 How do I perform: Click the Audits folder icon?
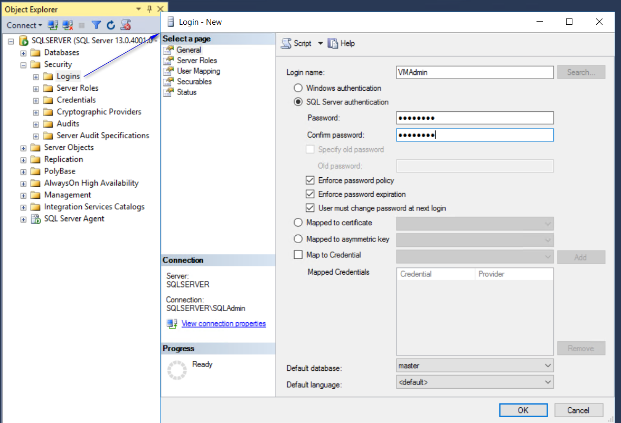tap(48, 124)
